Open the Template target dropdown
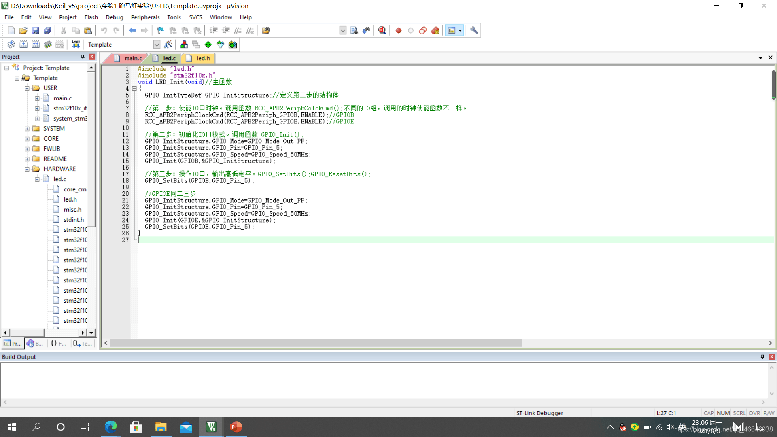Viewport: 777px width, 437px height. click(x=157, y=45)
